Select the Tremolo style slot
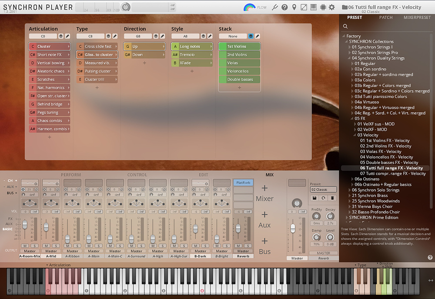The width and height of the screenshot is (435, 299). coord(192,55)
